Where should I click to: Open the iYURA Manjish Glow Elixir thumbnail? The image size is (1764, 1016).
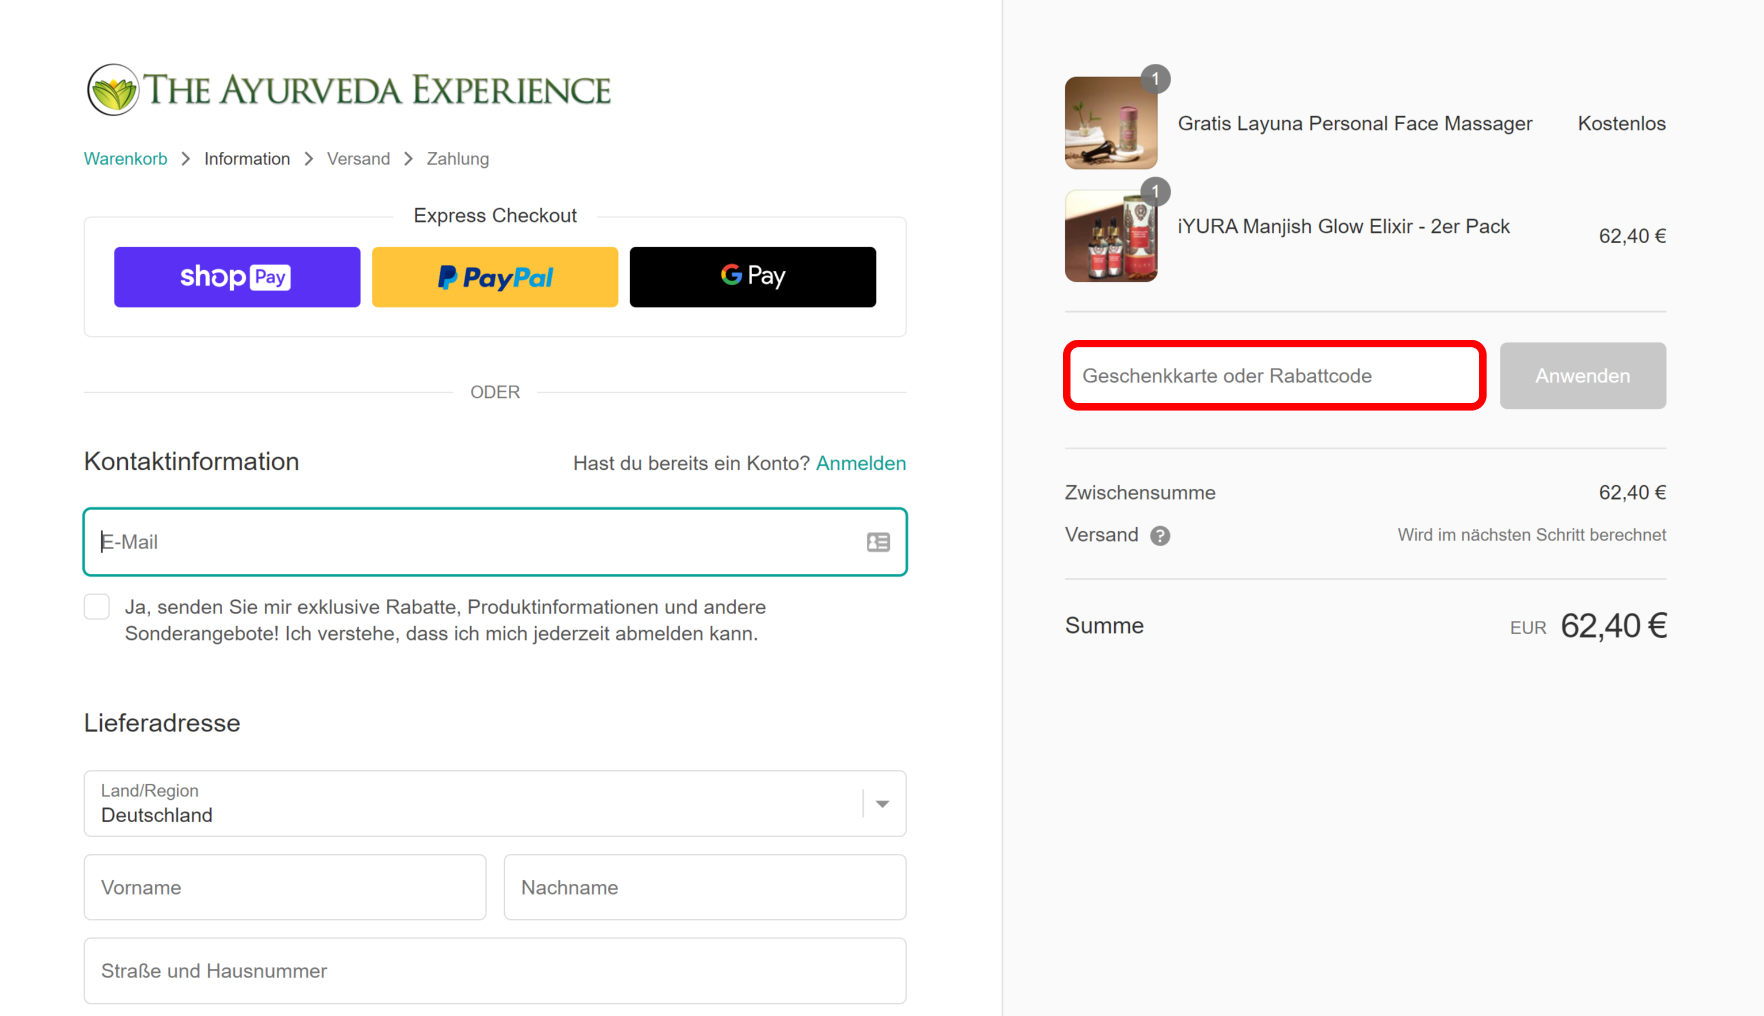tap(1110, 236)
